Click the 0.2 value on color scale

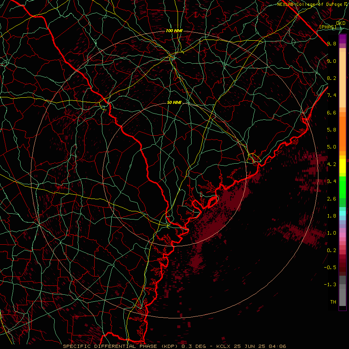(332, 251)
